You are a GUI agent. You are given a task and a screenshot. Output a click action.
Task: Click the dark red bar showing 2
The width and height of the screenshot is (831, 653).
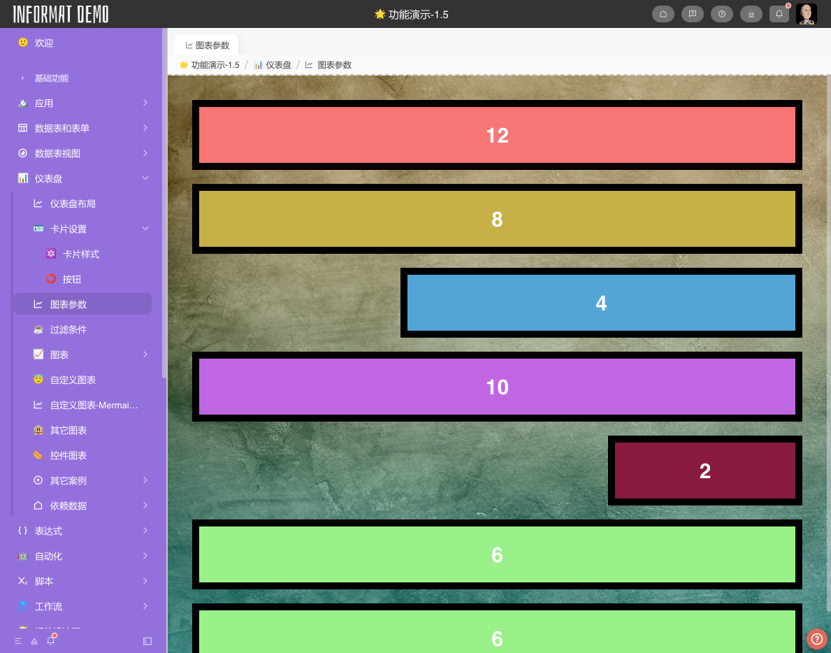tap(704, 471)
